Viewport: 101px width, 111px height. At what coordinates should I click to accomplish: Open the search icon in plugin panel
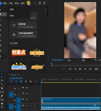point(35,3)
